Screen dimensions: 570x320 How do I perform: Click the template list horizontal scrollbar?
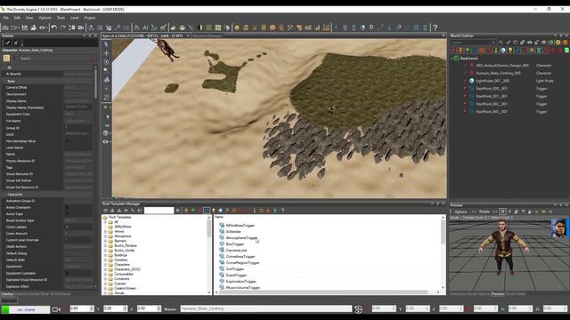(x=323, y=292)
